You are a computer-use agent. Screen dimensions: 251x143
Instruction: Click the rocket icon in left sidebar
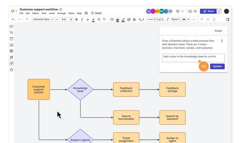coord(11,57)
